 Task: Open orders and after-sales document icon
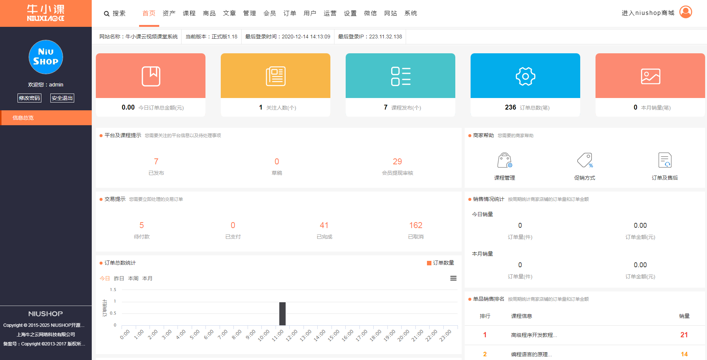pyautogui.click(x=664, y=161)
